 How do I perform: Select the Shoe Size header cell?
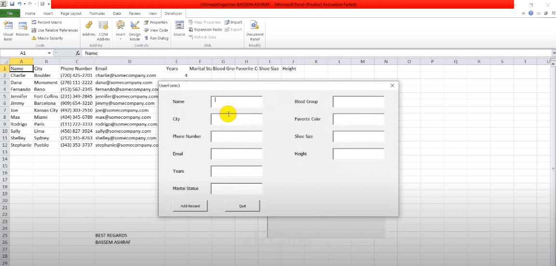tap(270, 69)
